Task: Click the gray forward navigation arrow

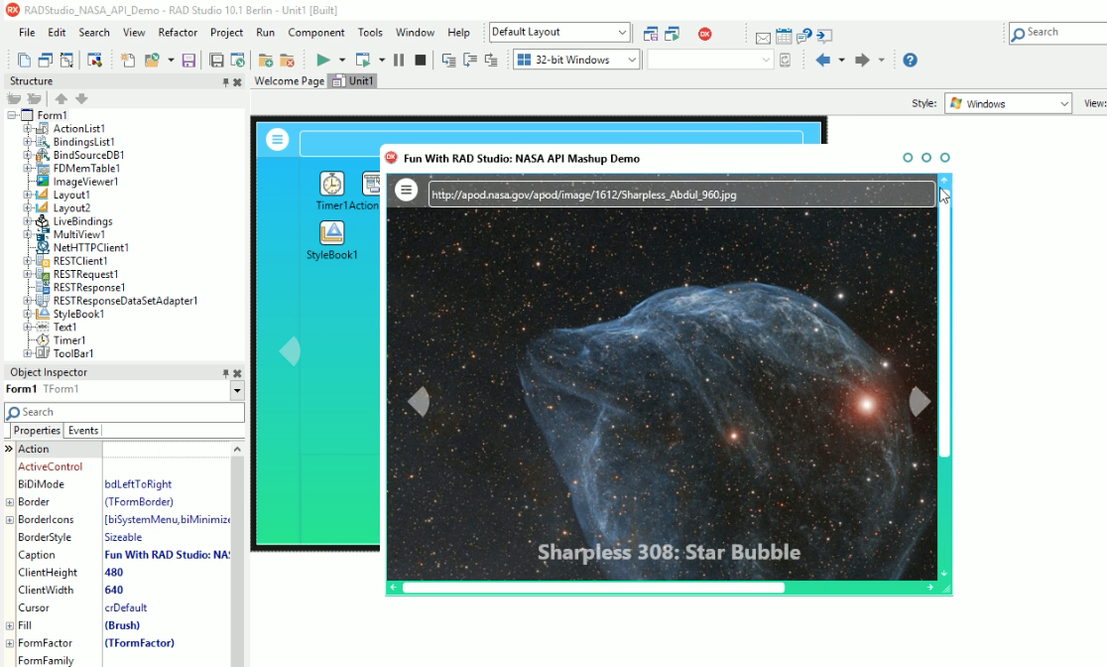Action: (x=862, y=61)
